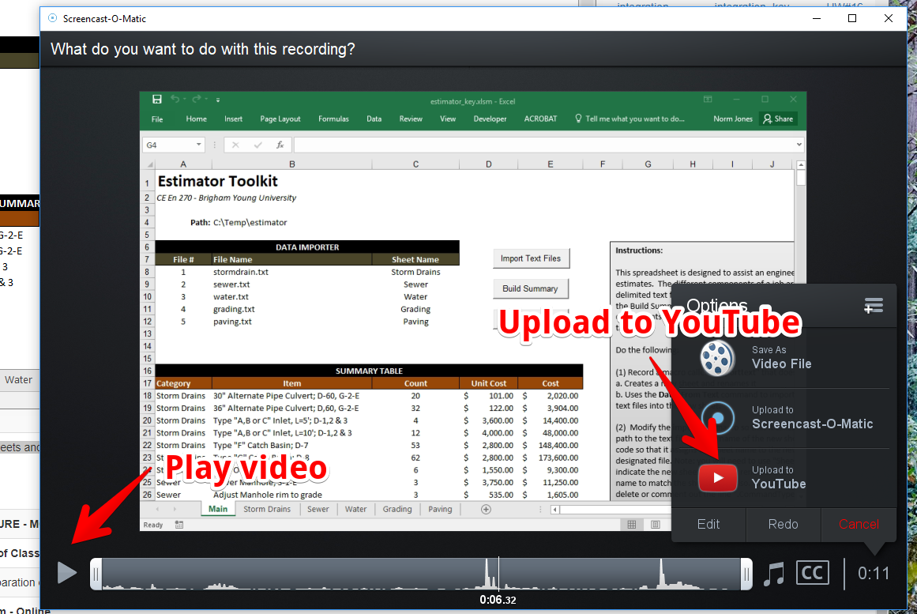Choose Upload to YouTube option text
917x614 pixels.
pos(779,477)
